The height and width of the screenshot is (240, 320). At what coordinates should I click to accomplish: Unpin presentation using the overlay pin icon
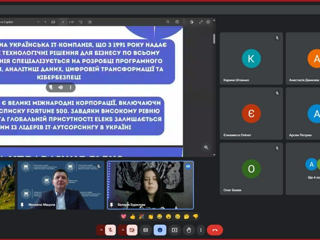coord(51,87)
